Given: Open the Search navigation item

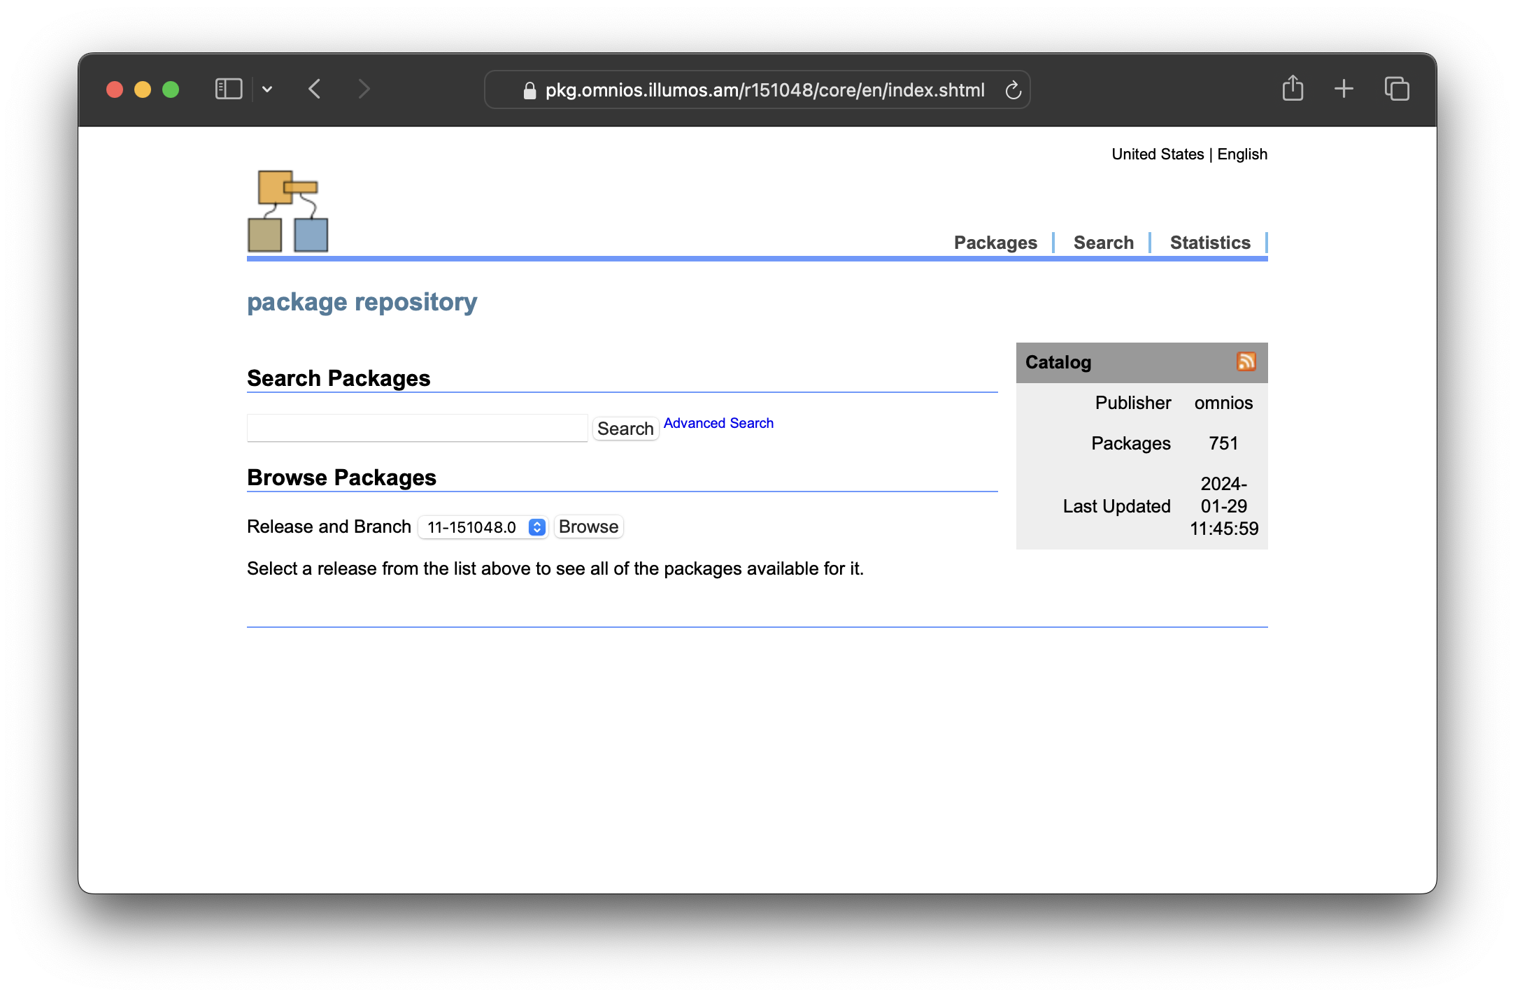Looking at the screenshot, I should click(x=1102, y=243).
